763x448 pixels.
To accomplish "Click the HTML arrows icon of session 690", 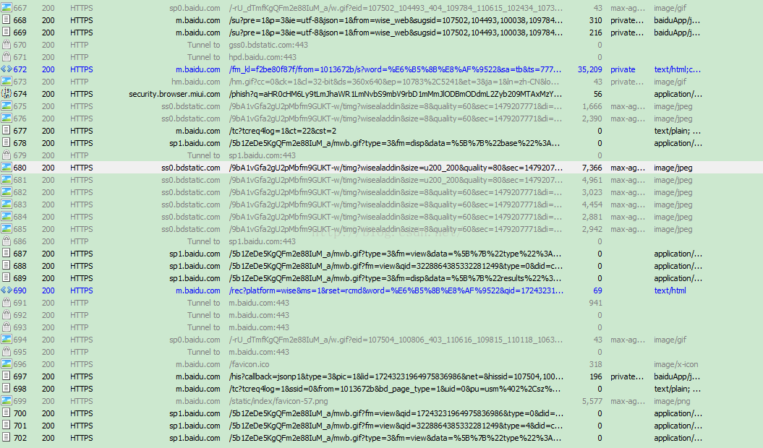I will 7,290.
